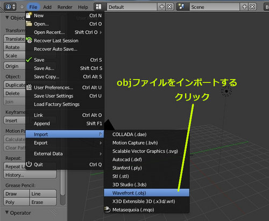
Task: Click the screen layout browse icon
Action: pos(98,7)
